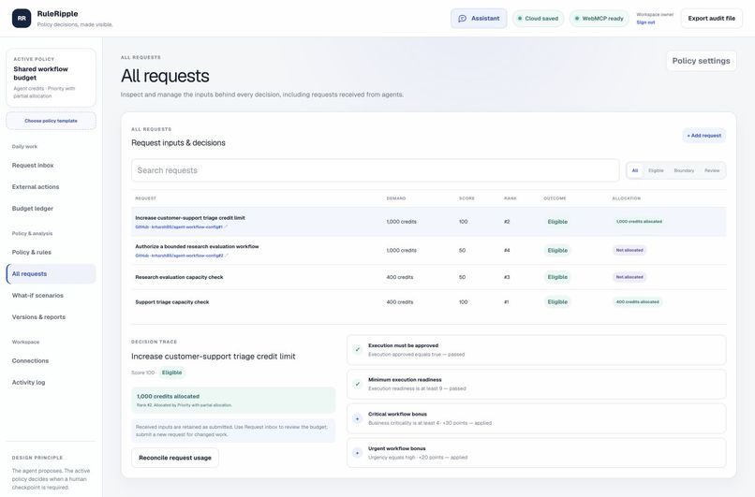Select the Eligible filter toggle
Image resolution: width=755 pixels, height=497 pixels.
(656, 170)
